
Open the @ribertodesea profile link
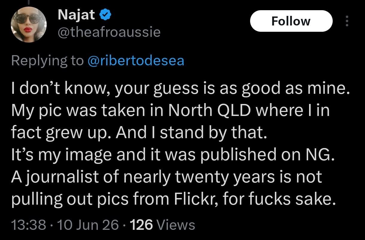coord(136,61)
